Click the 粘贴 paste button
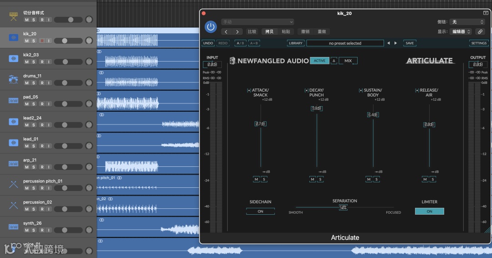This screenshot has width=492, height=258. 286,32
